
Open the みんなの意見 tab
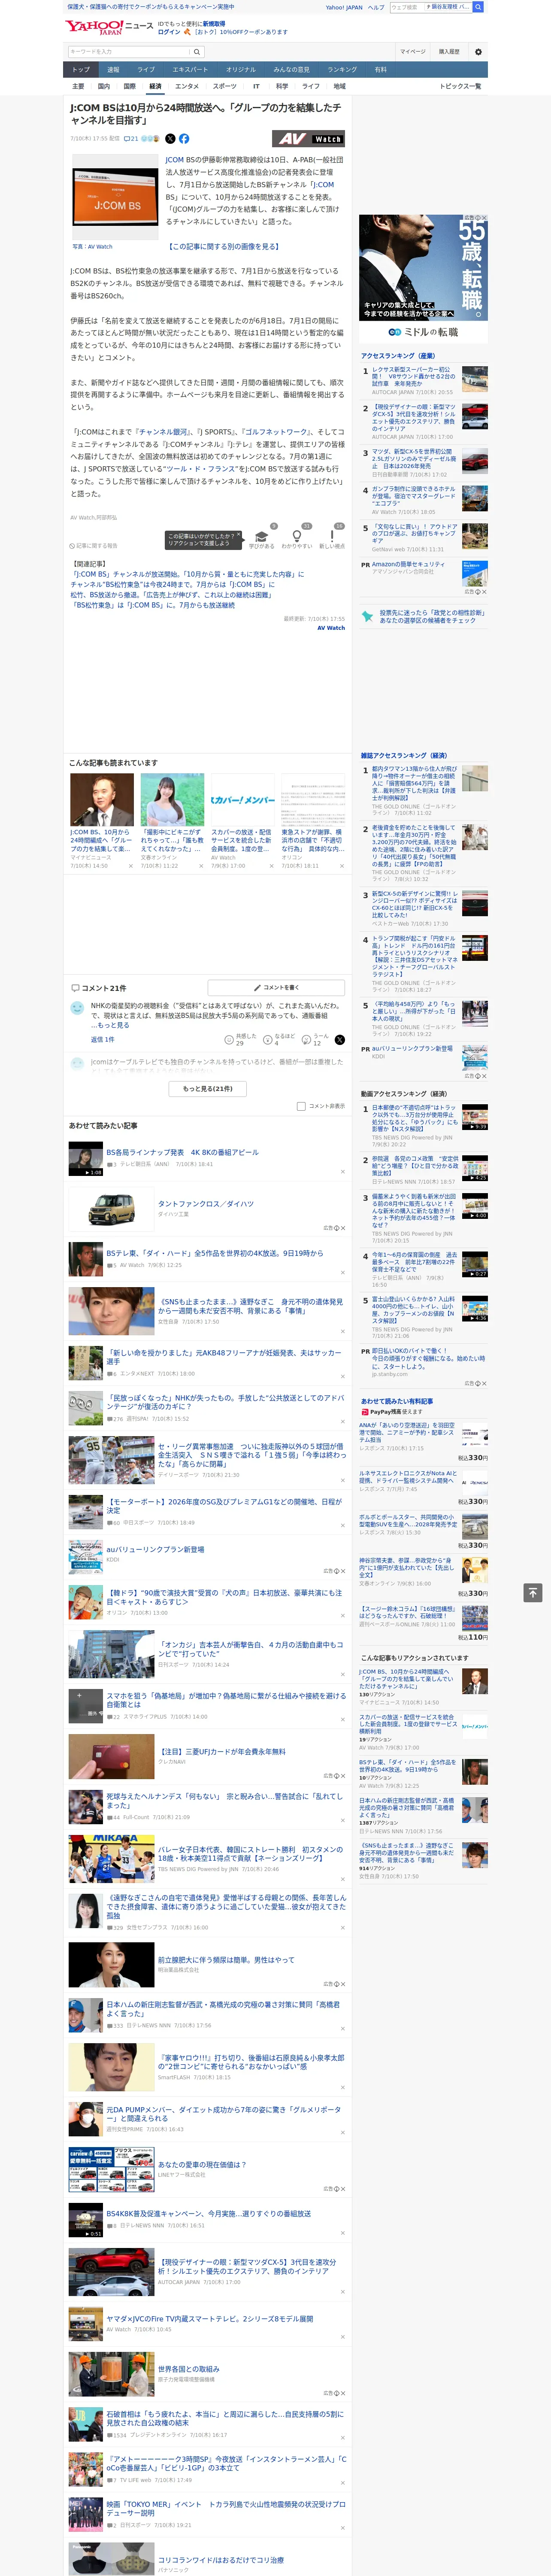pyautogui.click(x=291, y=70)
